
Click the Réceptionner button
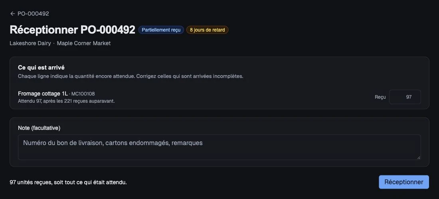pos(404,182)
